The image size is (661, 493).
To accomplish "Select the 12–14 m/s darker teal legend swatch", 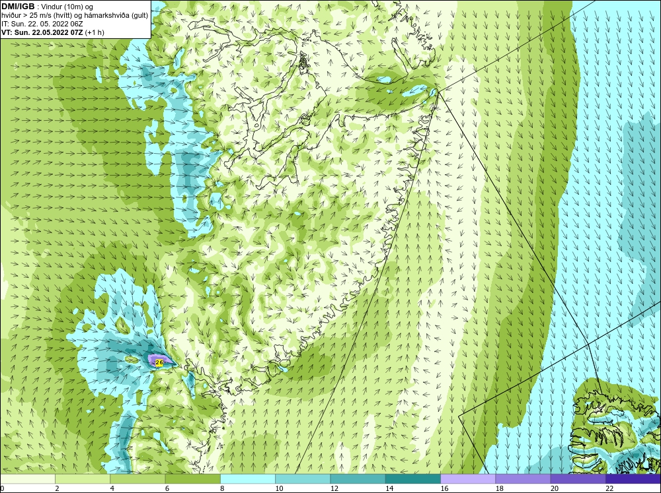I will point(358,478).
